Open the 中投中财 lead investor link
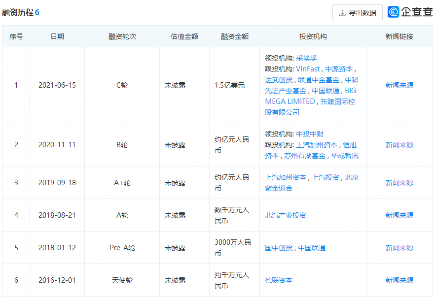Viewport: 434px width, 298px height. [x=310, y=134]
